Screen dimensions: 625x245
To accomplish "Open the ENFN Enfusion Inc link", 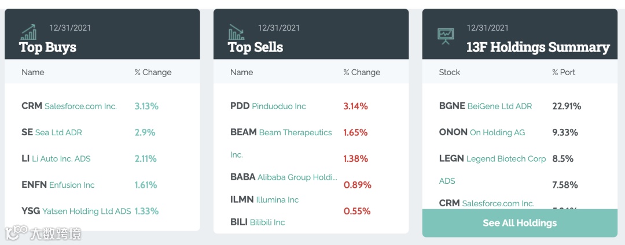I will (58, 185).
